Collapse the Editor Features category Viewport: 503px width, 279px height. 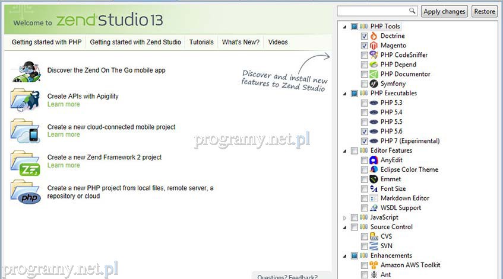[x=345, y=150]
